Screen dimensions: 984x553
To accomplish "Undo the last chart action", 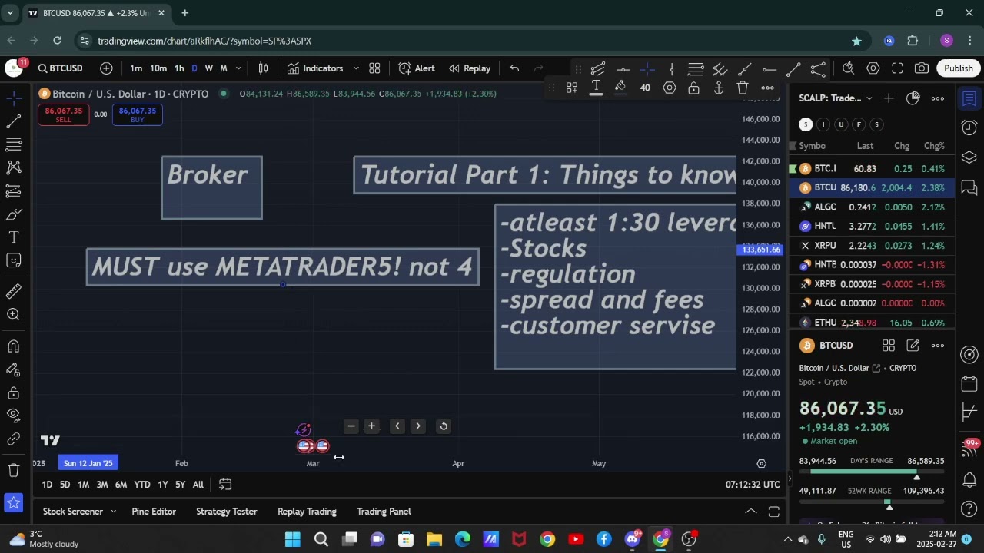I will (514, 68).
